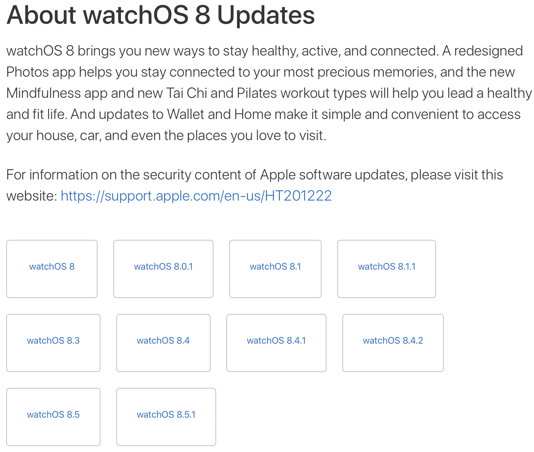Open the watchOS 8.1 update notes

click(x=275, y=267)
